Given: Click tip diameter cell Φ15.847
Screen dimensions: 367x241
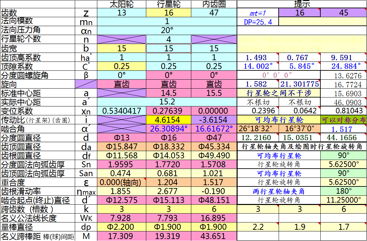Looking at the screenshot, I should 121,146.
